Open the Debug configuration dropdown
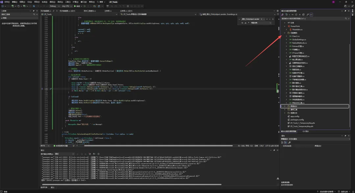The height and width of the screenshot is (193, 355). (x=55, y=6)
